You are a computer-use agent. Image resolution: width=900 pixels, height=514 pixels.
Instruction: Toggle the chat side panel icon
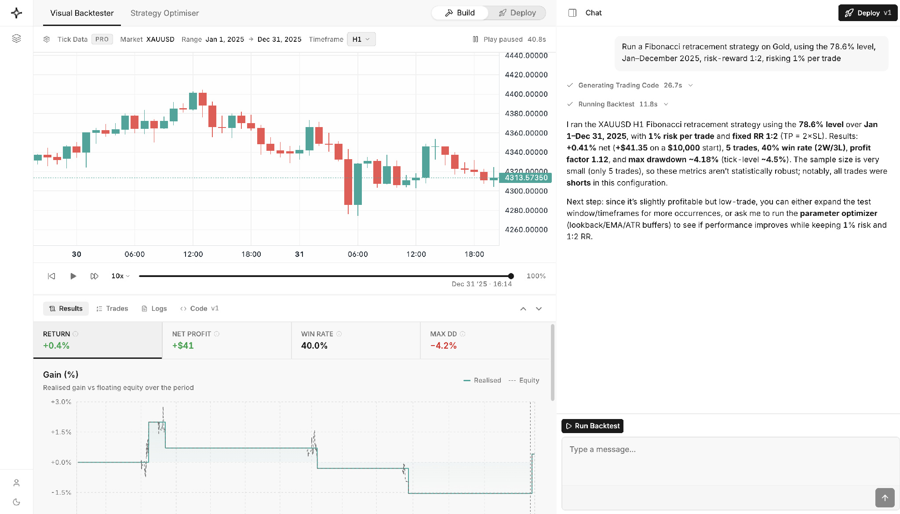(572, 13)
